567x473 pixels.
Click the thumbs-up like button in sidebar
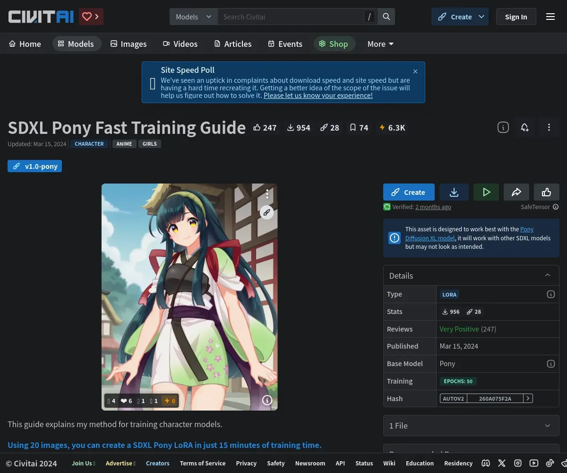coord(547,192)
